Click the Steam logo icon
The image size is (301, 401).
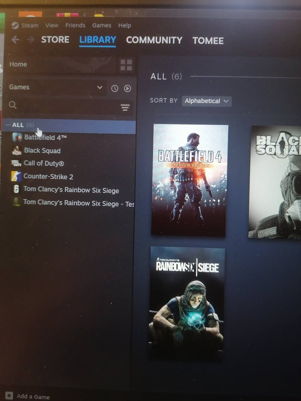tap(15, 26)
